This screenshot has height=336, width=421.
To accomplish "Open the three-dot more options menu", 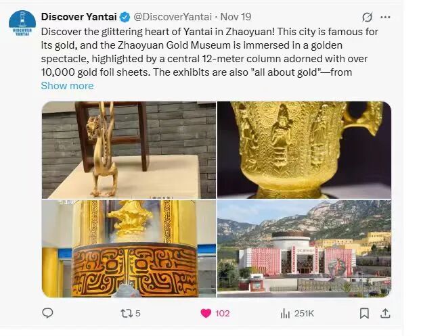I will coord(385,17).
